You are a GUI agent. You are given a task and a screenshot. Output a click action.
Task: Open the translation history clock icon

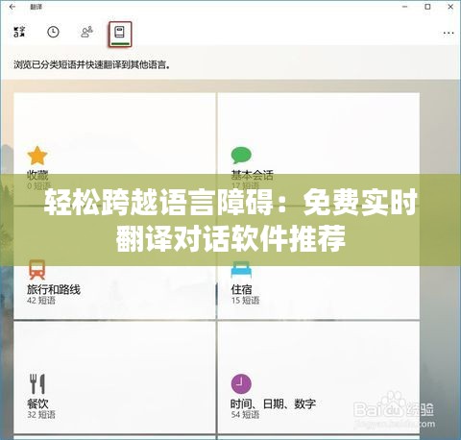click(53, 32)
